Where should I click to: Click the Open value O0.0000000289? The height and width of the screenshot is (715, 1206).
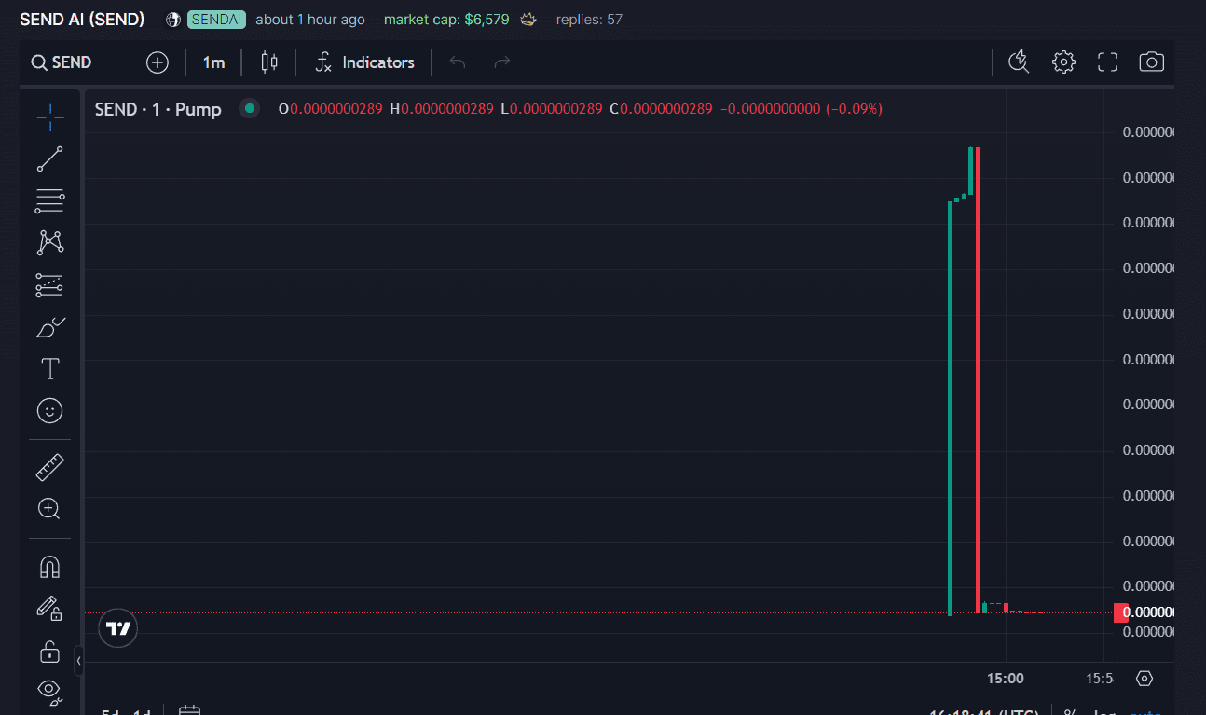[x=331, y=109]
